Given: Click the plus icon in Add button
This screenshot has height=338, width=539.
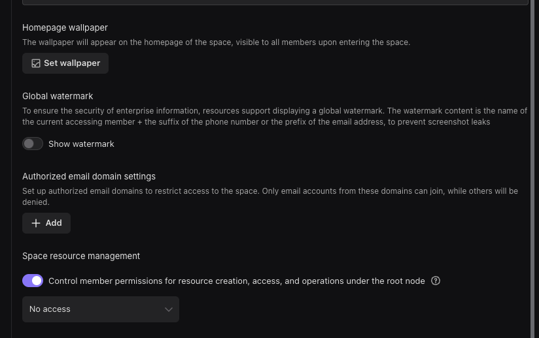Looking at the screenshot, I should tap(36, 223).
